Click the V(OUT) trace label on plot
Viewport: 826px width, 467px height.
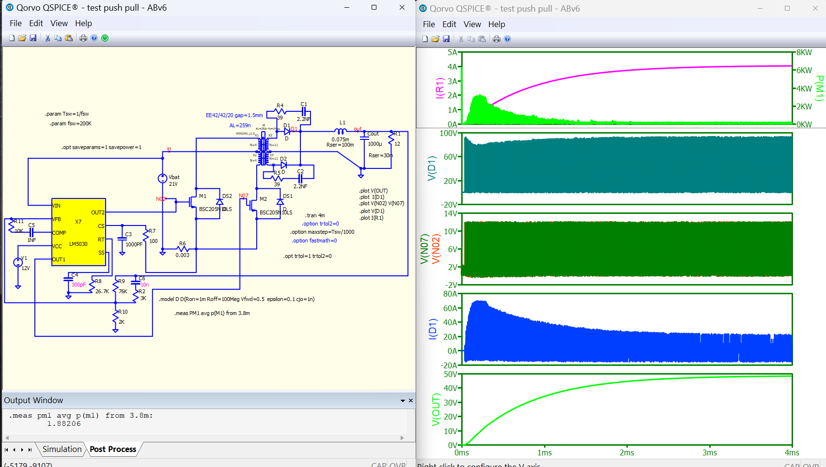(x=436, y=409)
